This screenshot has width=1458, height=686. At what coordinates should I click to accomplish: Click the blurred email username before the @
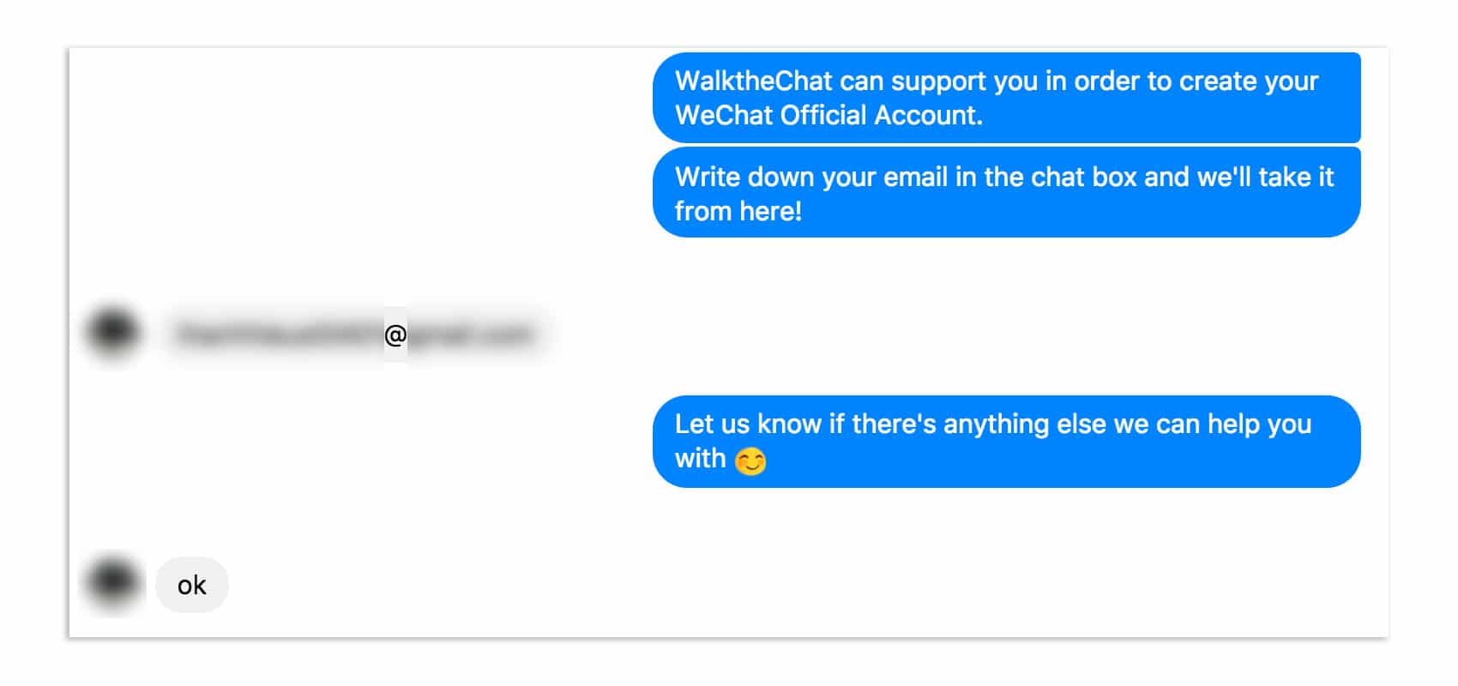(278, 334)
